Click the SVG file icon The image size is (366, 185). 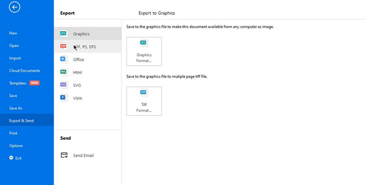tap(64, 85)
